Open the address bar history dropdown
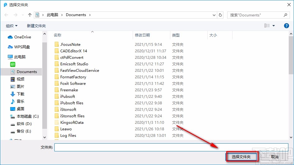294x165 pixels. 214,15
